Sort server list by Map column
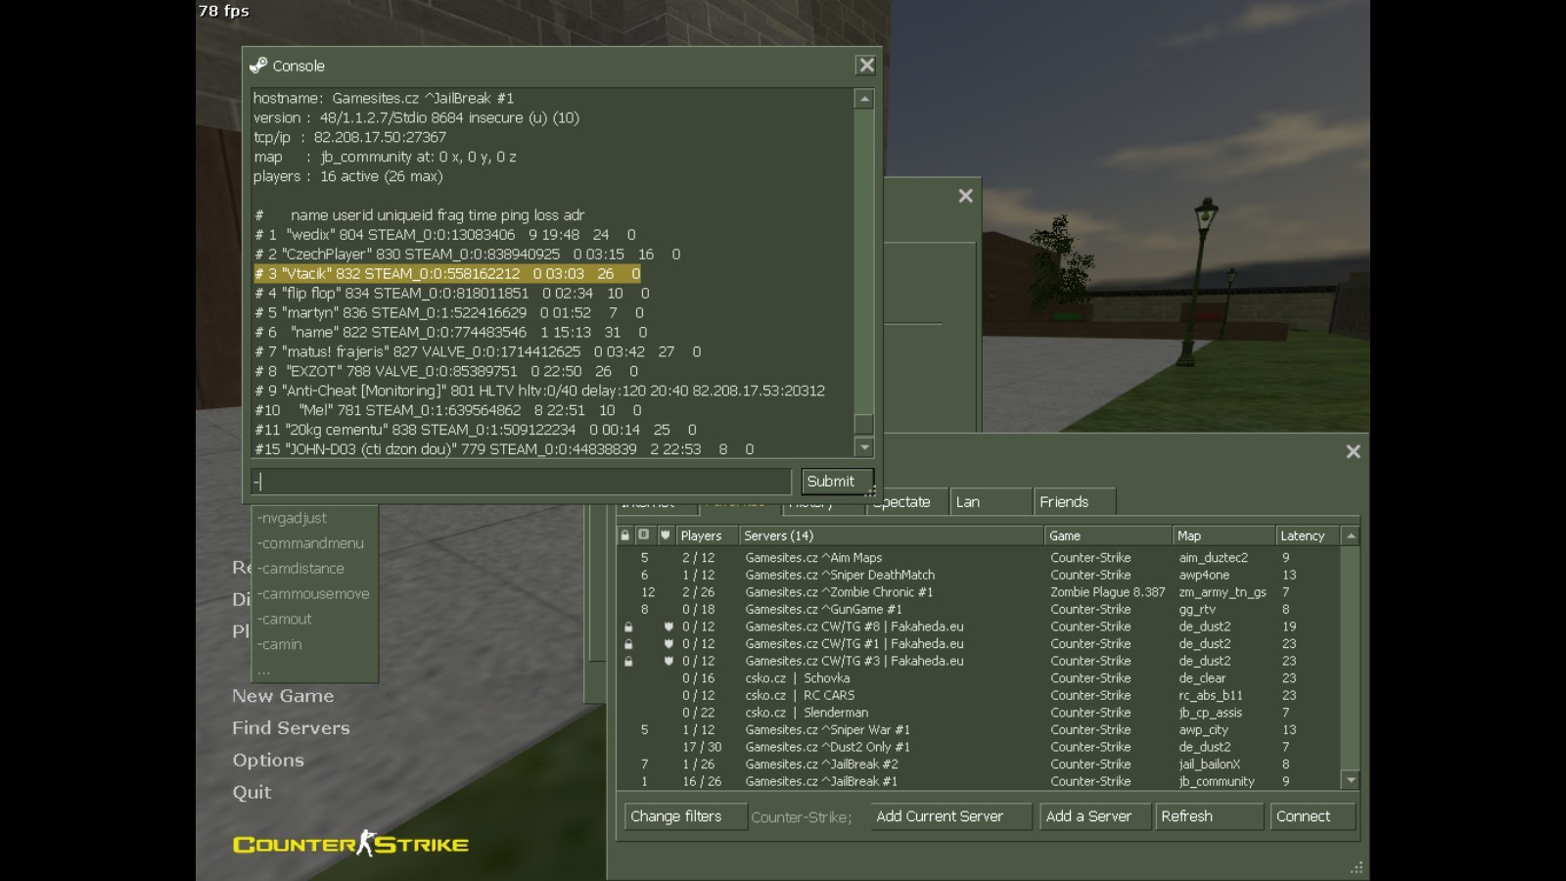 1224,535
